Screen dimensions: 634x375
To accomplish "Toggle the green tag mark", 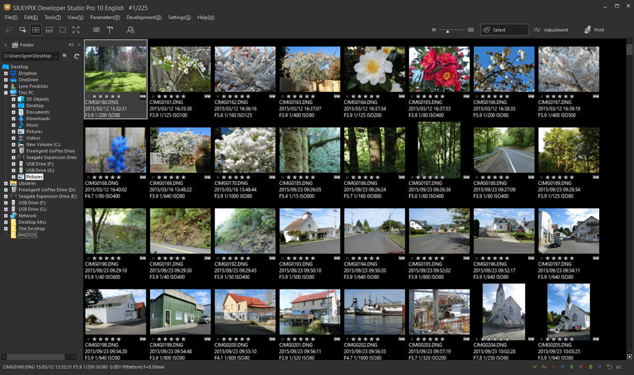I will (572, 367).
